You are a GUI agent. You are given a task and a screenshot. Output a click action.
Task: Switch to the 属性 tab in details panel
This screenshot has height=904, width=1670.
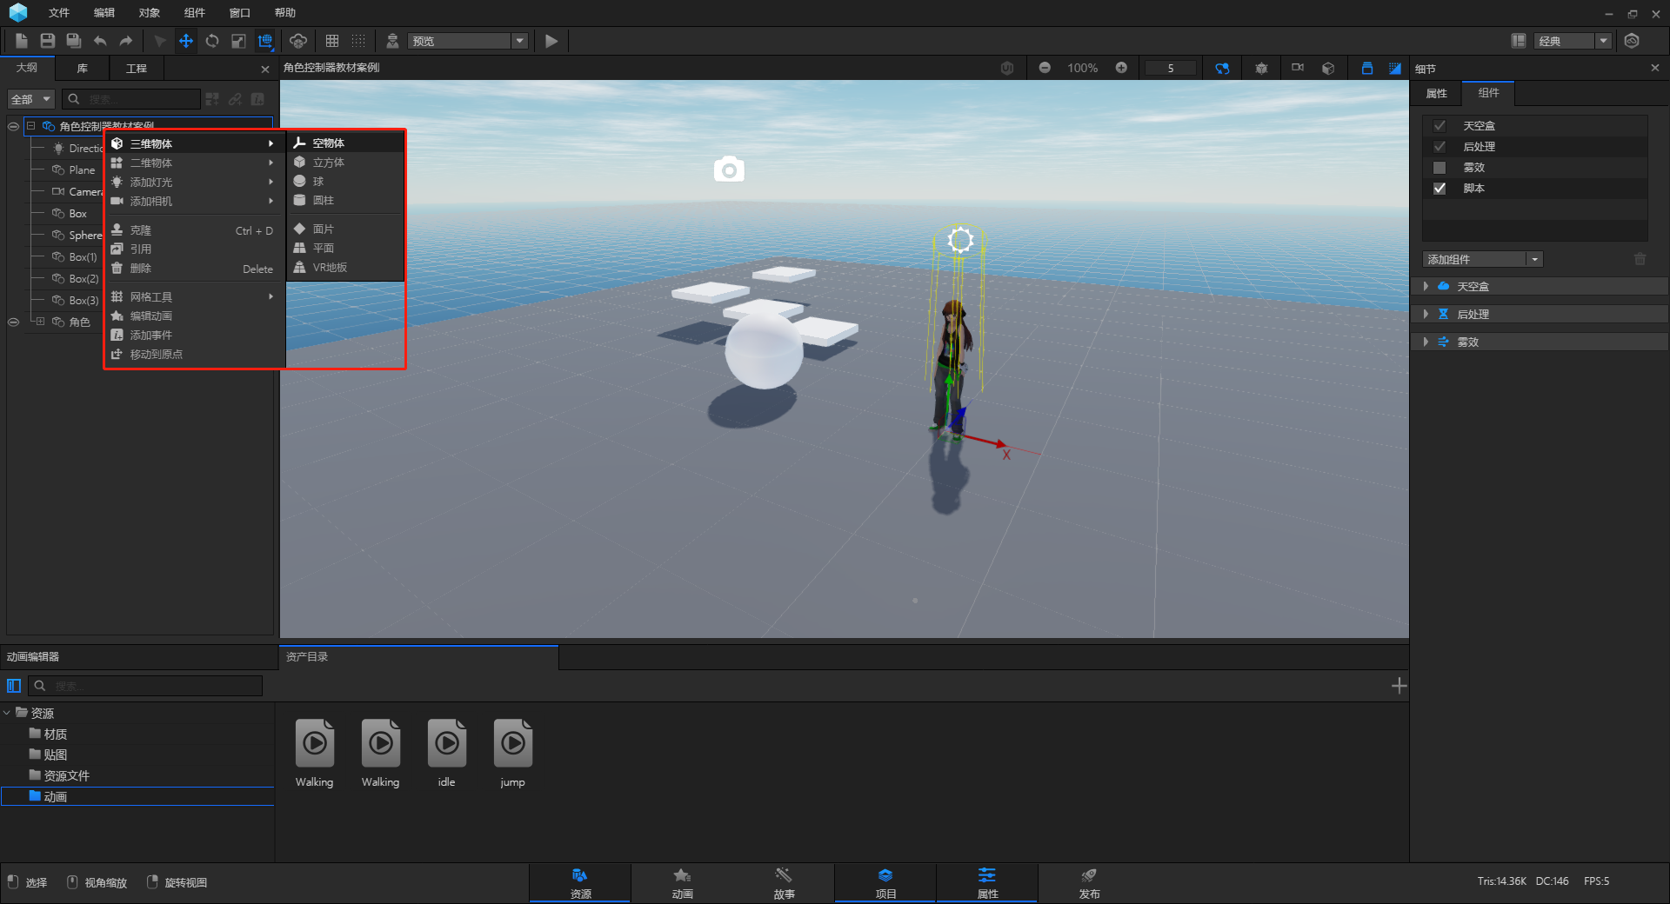(x=1437, y=94)
